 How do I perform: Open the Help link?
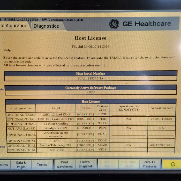7,50
